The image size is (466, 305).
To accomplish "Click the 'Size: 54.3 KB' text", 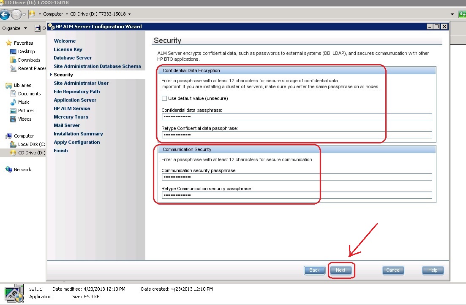I will 86,297.
